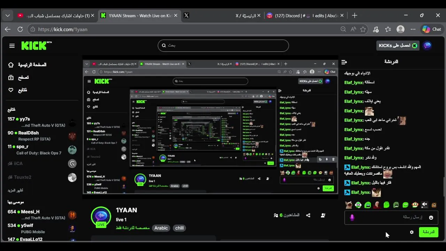Click the message input إرسال رسالة
Image resolution: width=446 pixels, height=251 pixels.
pyautogui.click(x=391, y=217)
